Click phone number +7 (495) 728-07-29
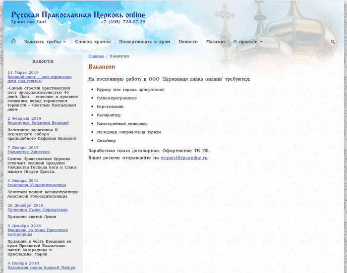 122,22
